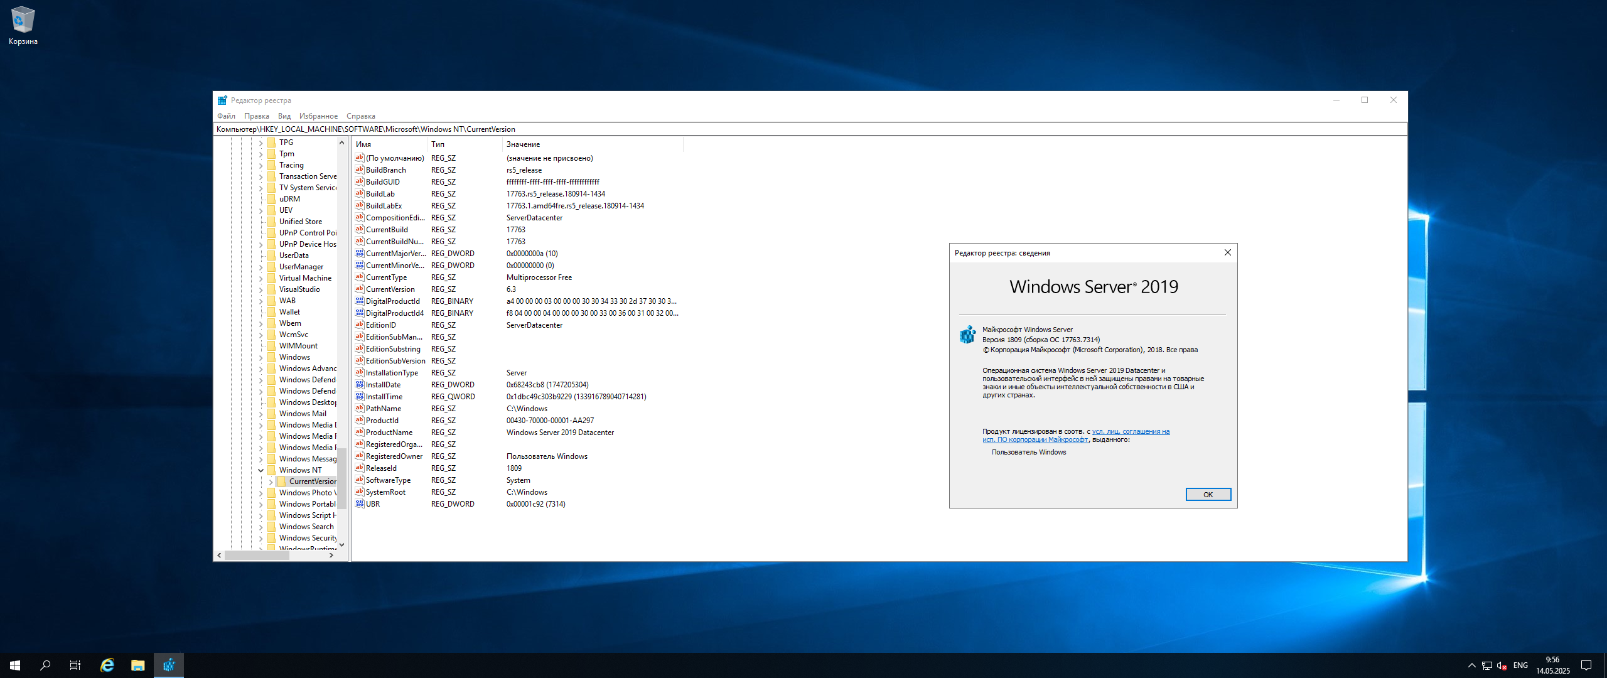Image resolution: width=1607 pixels, height=678 pixels.
Task: Open the Microsoft license terms link
Action: [1076, 436]
